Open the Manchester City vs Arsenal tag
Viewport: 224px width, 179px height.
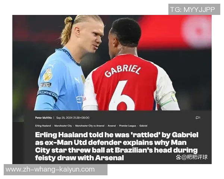click(90, 126)
